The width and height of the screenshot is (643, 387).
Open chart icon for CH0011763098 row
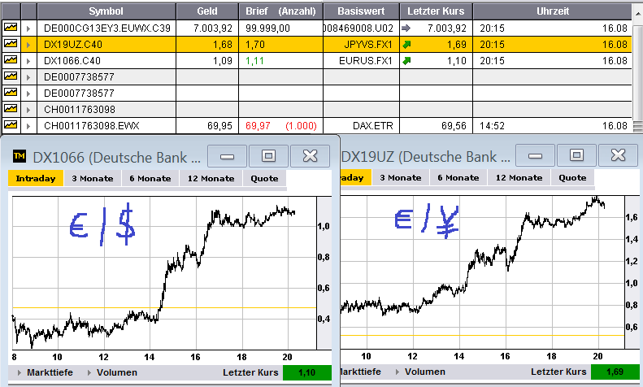[11, 109]
